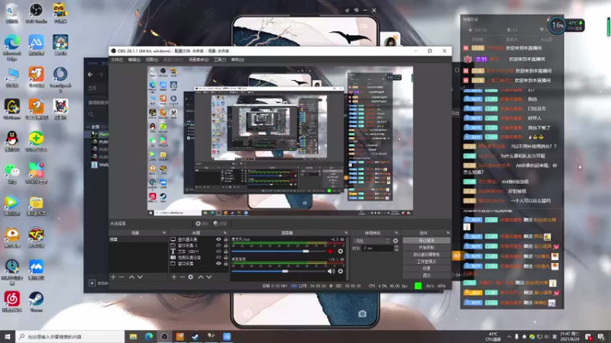
Task: Open the NetEase Cloud Music desktop shortcut
Action: pos(11,301)
